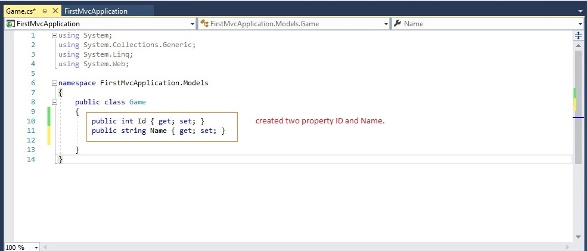
Task: Click the line 'using System;'
Action: coord(85,36)
